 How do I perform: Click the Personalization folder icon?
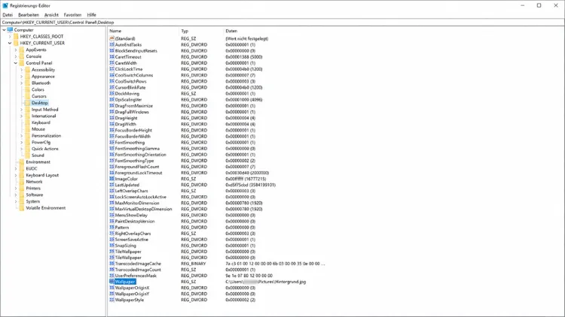coord(27,136)
